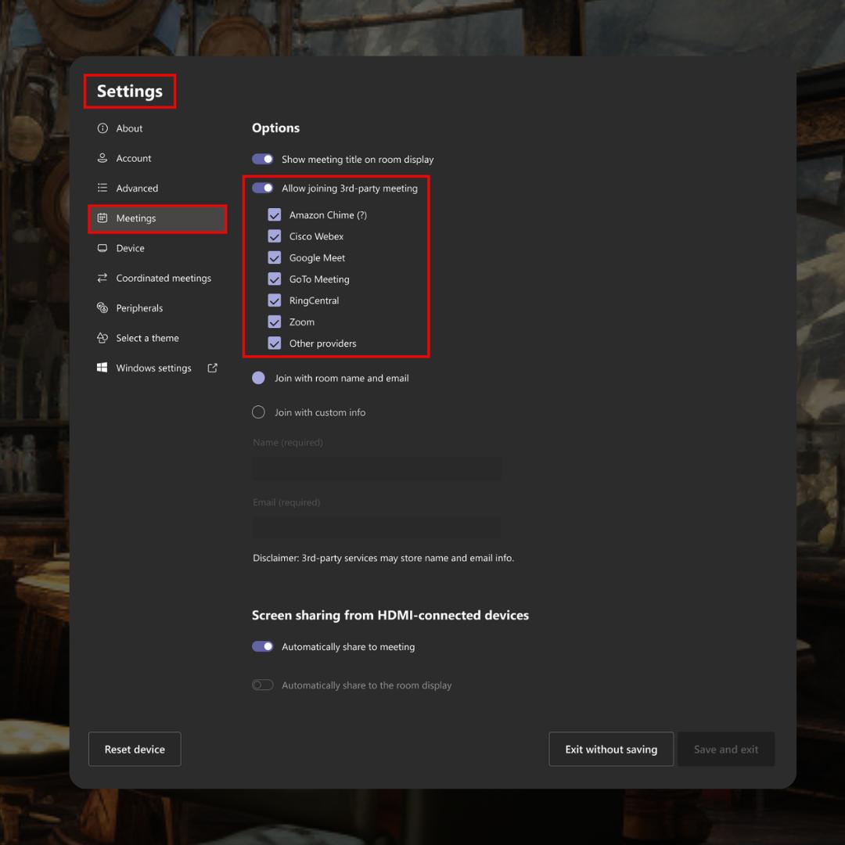The width and height of the screenshot is (845, 845).
Task: Click the Device monitor icon
Action: click(x=102, y=248)
